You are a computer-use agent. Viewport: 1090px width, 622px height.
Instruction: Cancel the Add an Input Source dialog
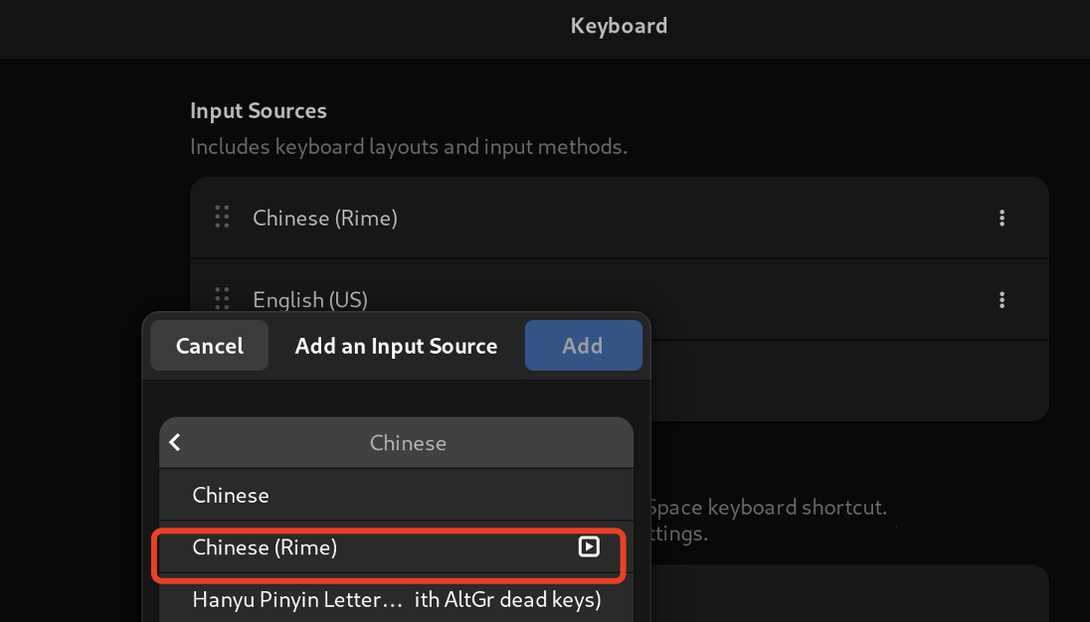pos(209,346)
